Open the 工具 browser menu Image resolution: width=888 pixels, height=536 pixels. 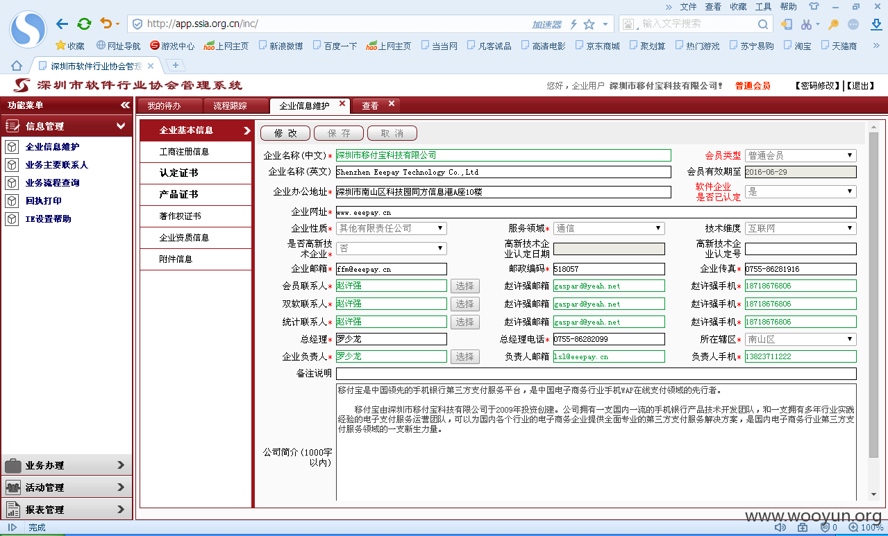[763, 6]
